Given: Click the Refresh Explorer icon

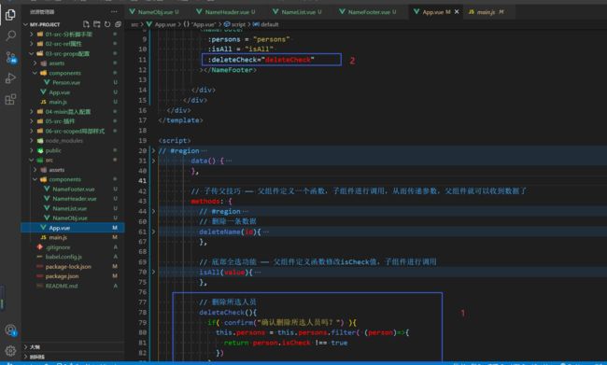Looking at the screenshot, I should (x=107, y=24).
